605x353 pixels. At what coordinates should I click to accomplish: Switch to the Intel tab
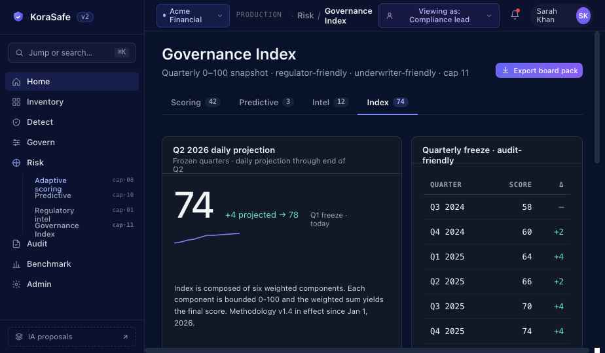330,103
